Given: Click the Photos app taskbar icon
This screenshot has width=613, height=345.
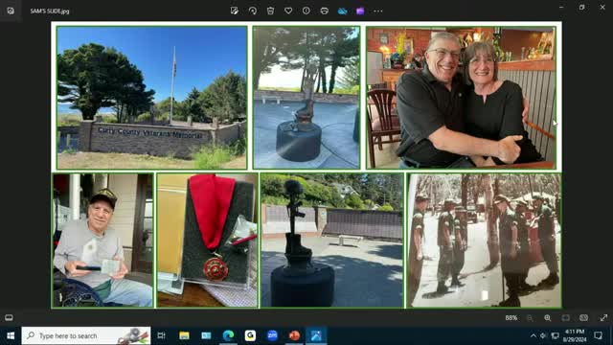Looking at the screenshot, I should coord(316,335).
